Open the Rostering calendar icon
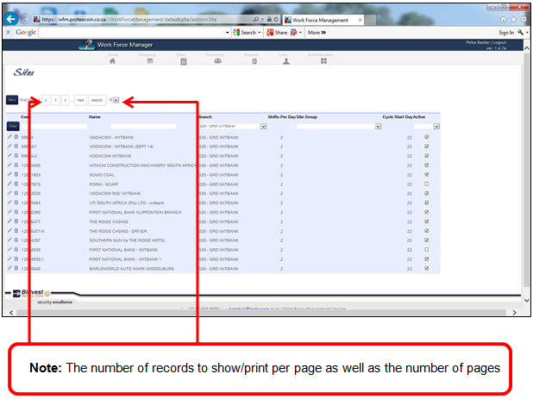533x399 pixels. (150, 61)
